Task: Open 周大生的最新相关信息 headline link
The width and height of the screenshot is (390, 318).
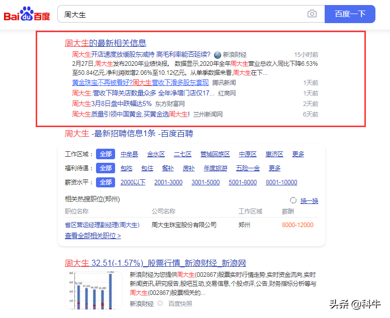Action: pyautogui.click(x=106, y=43)
